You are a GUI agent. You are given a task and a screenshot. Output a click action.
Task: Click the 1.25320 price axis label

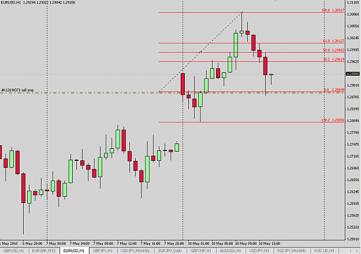353,227
